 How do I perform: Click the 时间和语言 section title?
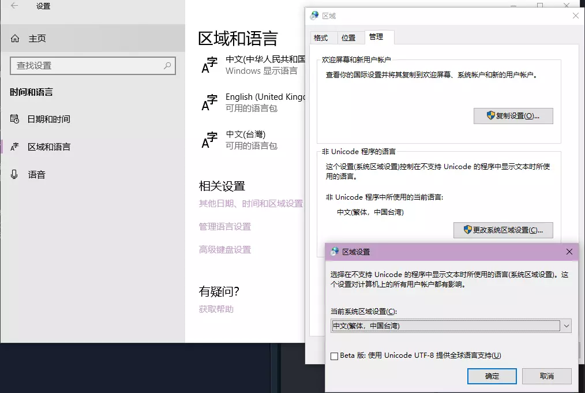[31, 92]
